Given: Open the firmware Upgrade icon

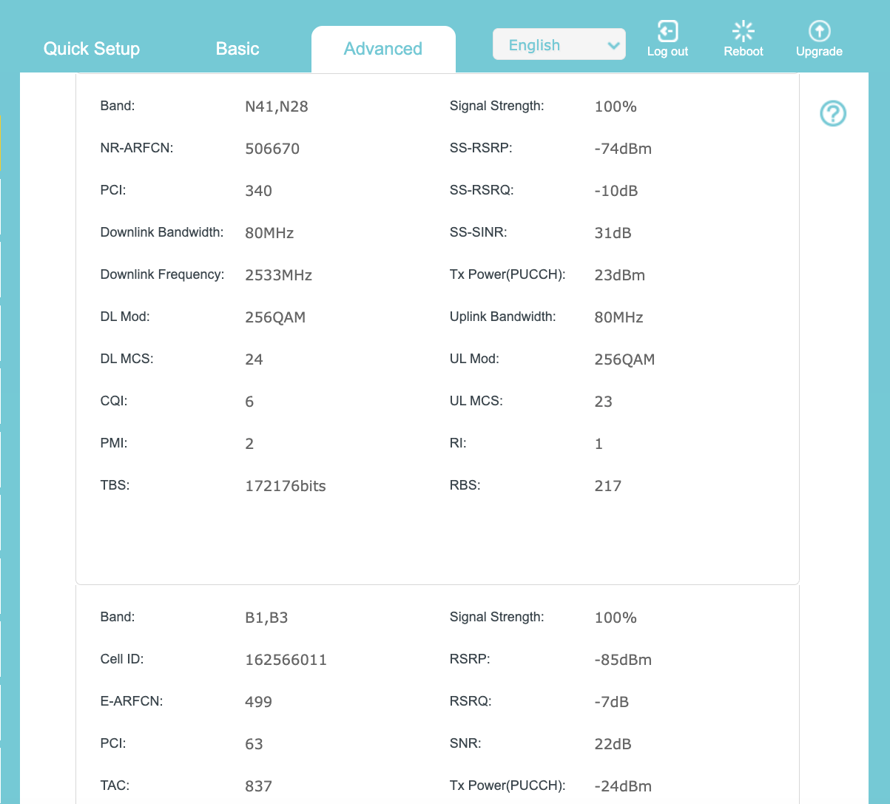Looking at the screenshot, I should coord(819,33).
